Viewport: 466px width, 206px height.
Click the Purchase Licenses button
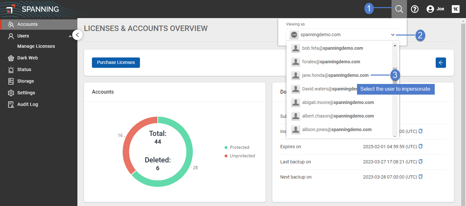(116, 62)
